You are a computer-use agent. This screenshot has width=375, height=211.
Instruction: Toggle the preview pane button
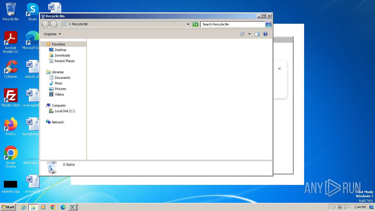tap(257, 34)
